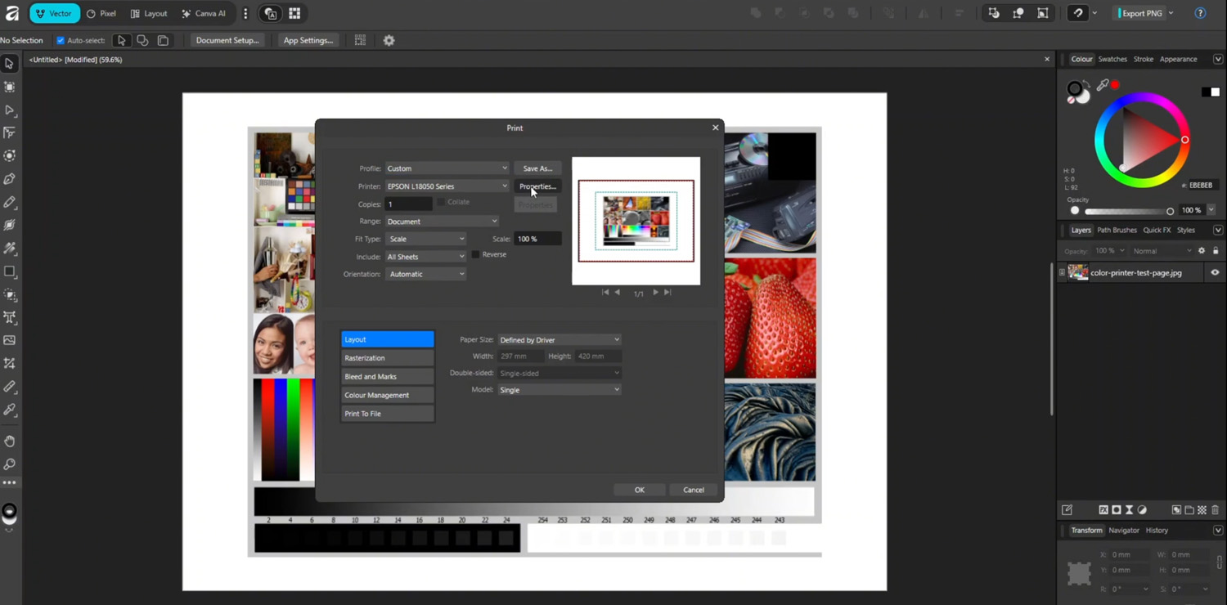Viewport: 1227px width, 605px height.
Task: Open the Paper Size dropdown
Action: pyautogui.click(x=560, y=339)
